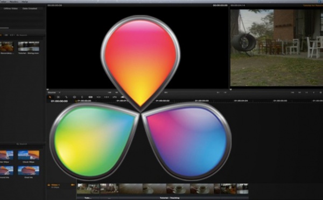Screen dimensions: 323x200
Task: Click the source viewer go-to-start playback button
Action: point(110,92)
